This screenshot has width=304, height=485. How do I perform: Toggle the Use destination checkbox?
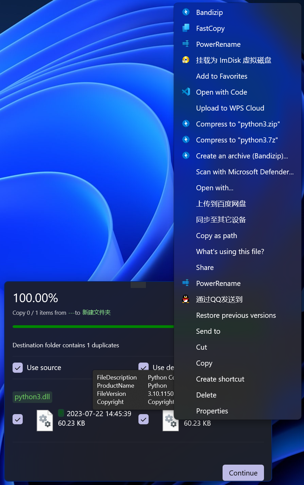click(x=144, y=368)
